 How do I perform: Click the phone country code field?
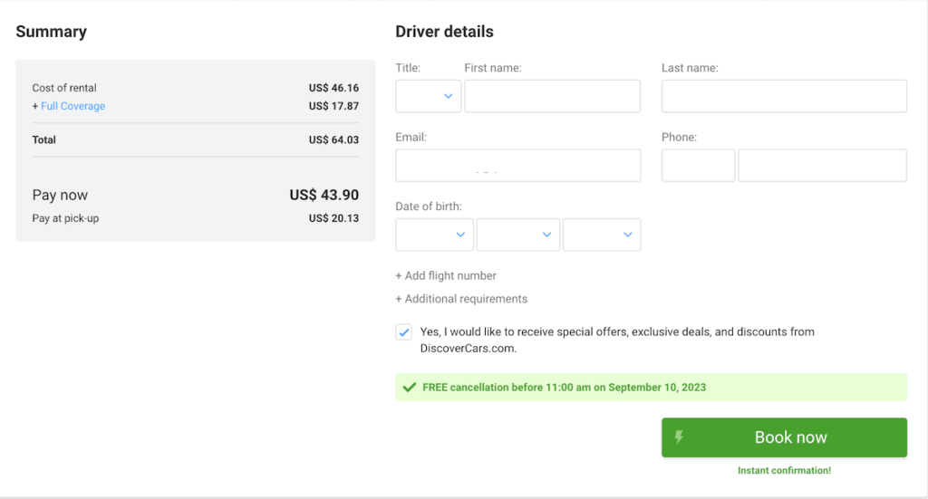pos(699,165)
